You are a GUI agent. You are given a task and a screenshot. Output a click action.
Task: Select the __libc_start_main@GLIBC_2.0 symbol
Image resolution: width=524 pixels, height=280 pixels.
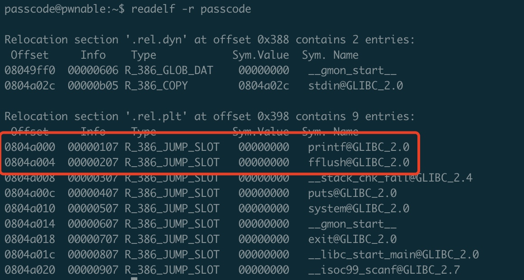click(x=393, y=255)
